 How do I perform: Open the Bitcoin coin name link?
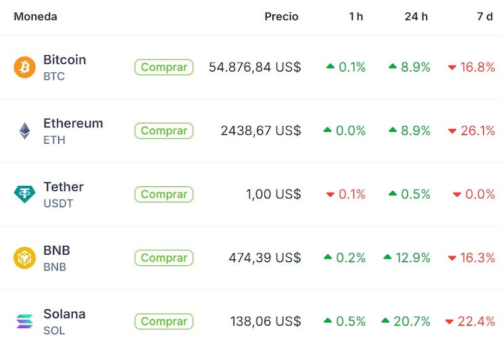(x=65, y=60)
